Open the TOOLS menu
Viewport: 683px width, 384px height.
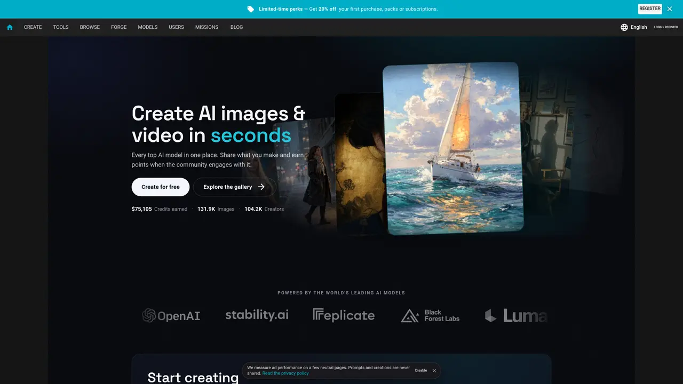click(x=61, y=27)
